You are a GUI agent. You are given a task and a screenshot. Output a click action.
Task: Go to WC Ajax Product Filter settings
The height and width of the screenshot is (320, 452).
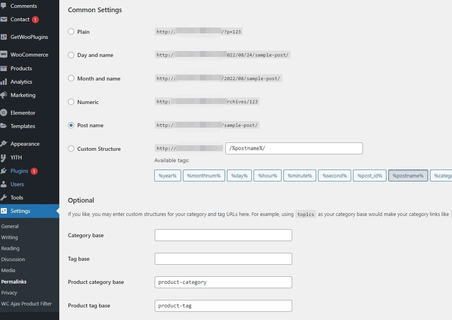click(x=26, y=304)
